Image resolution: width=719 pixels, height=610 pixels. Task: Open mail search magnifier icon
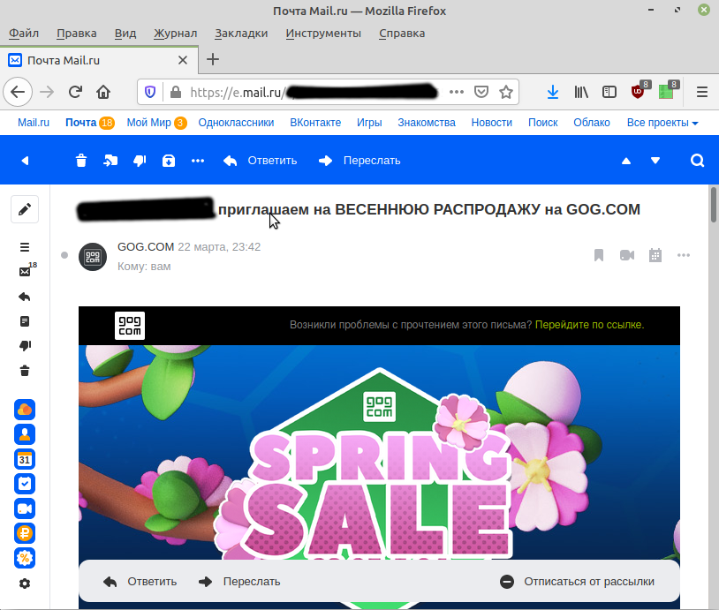coord(698,161)
